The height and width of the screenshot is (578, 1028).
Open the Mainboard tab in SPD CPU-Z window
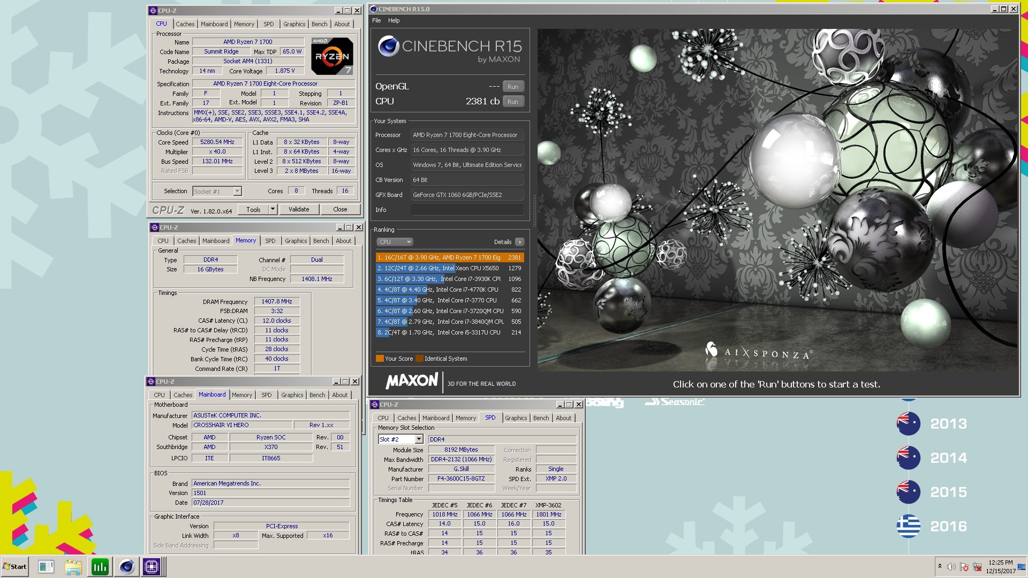436,418
